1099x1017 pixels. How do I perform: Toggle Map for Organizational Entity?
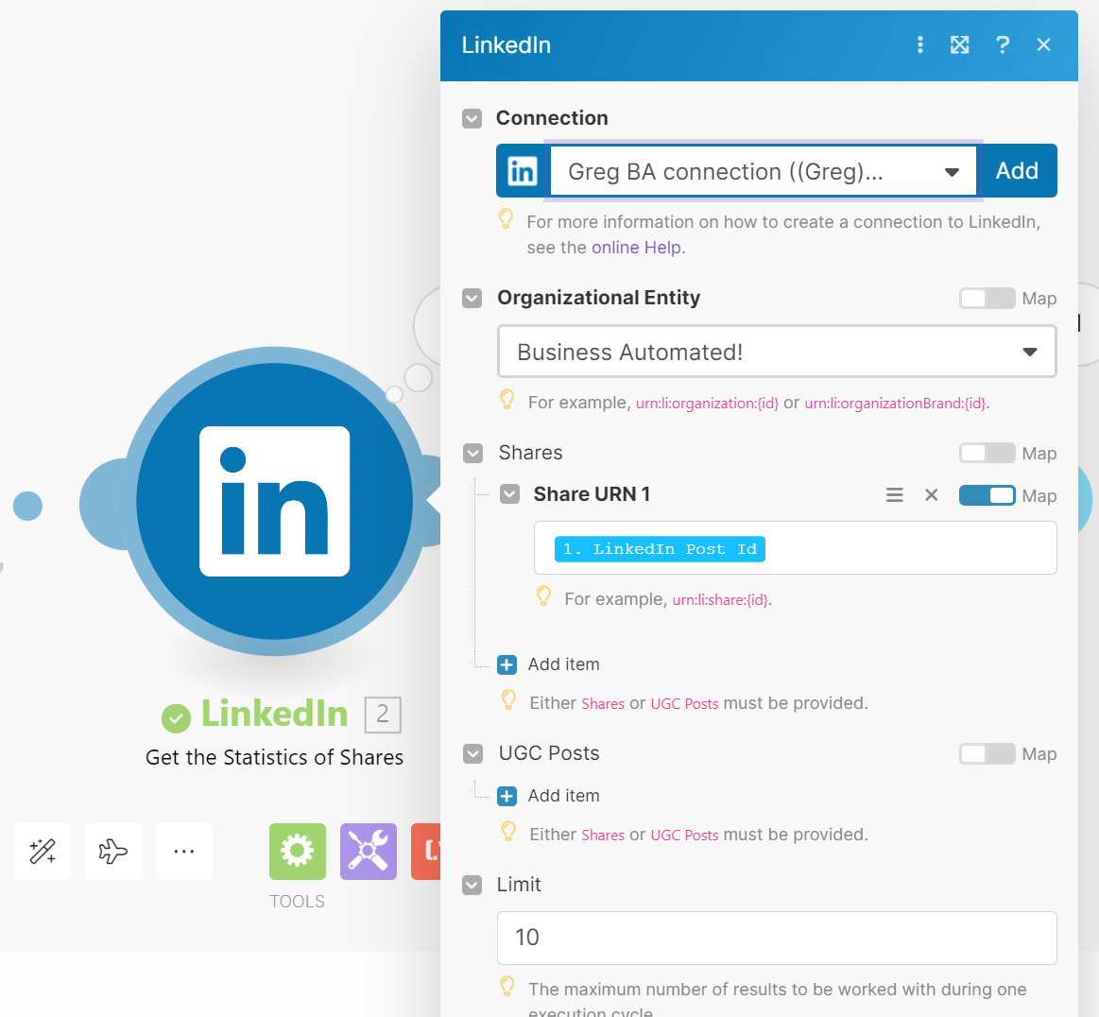[987, 299]
